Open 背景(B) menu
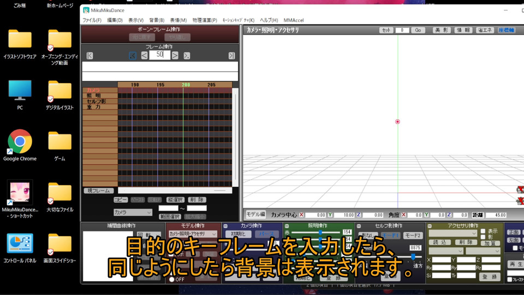Image resolution: width=524 pixels, height=295 pixels. 157,20
